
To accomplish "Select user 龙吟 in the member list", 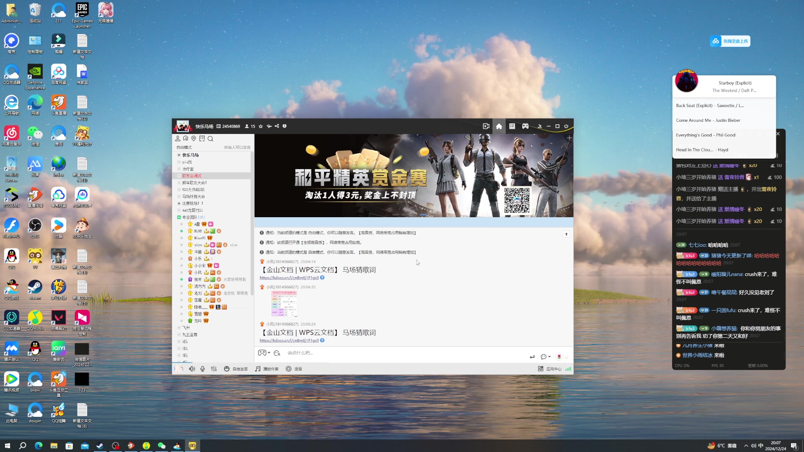I will pos(198,321).
